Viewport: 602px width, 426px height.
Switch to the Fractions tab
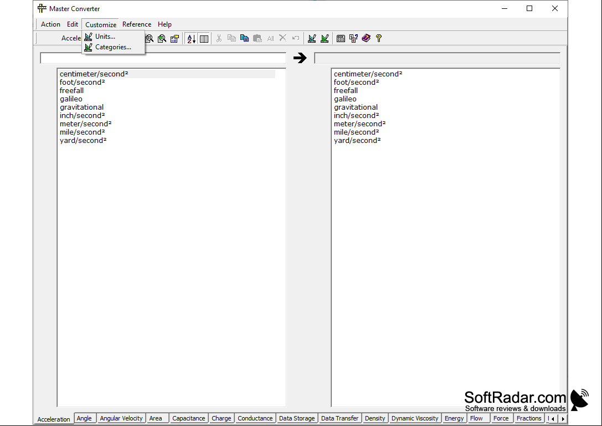tap(529, 418)
